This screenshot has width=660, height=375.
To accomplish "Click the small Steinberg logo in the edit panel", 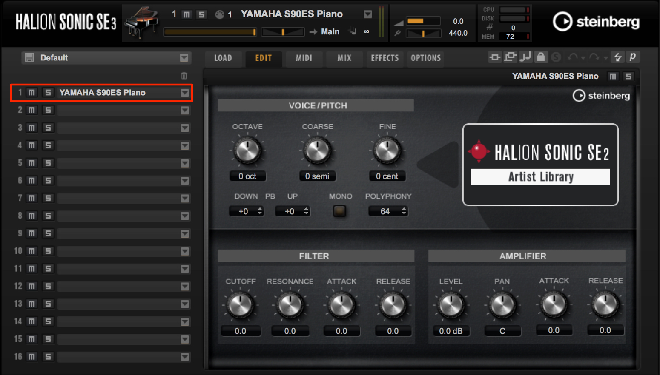I will 601,96.
